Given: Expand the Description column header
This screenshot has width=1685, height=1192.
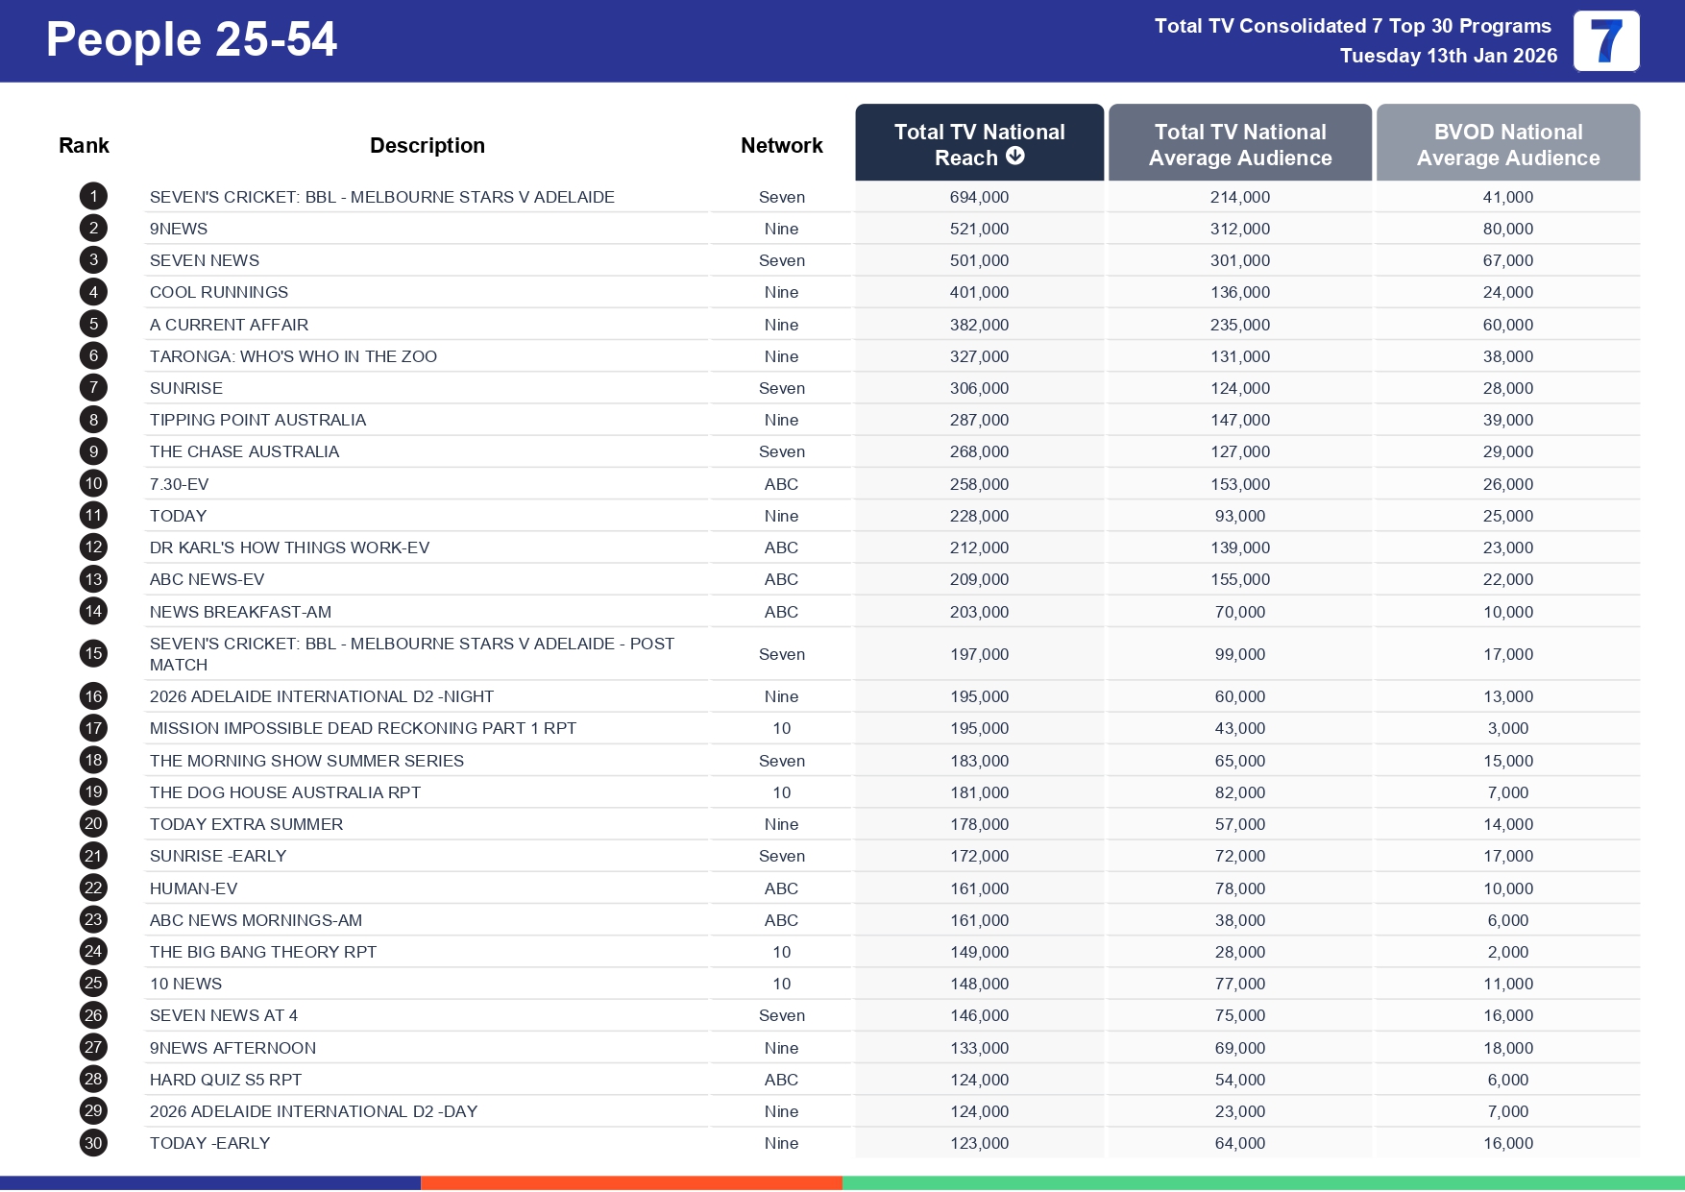Looking at the screenshot, I should (x=427, y=145).
